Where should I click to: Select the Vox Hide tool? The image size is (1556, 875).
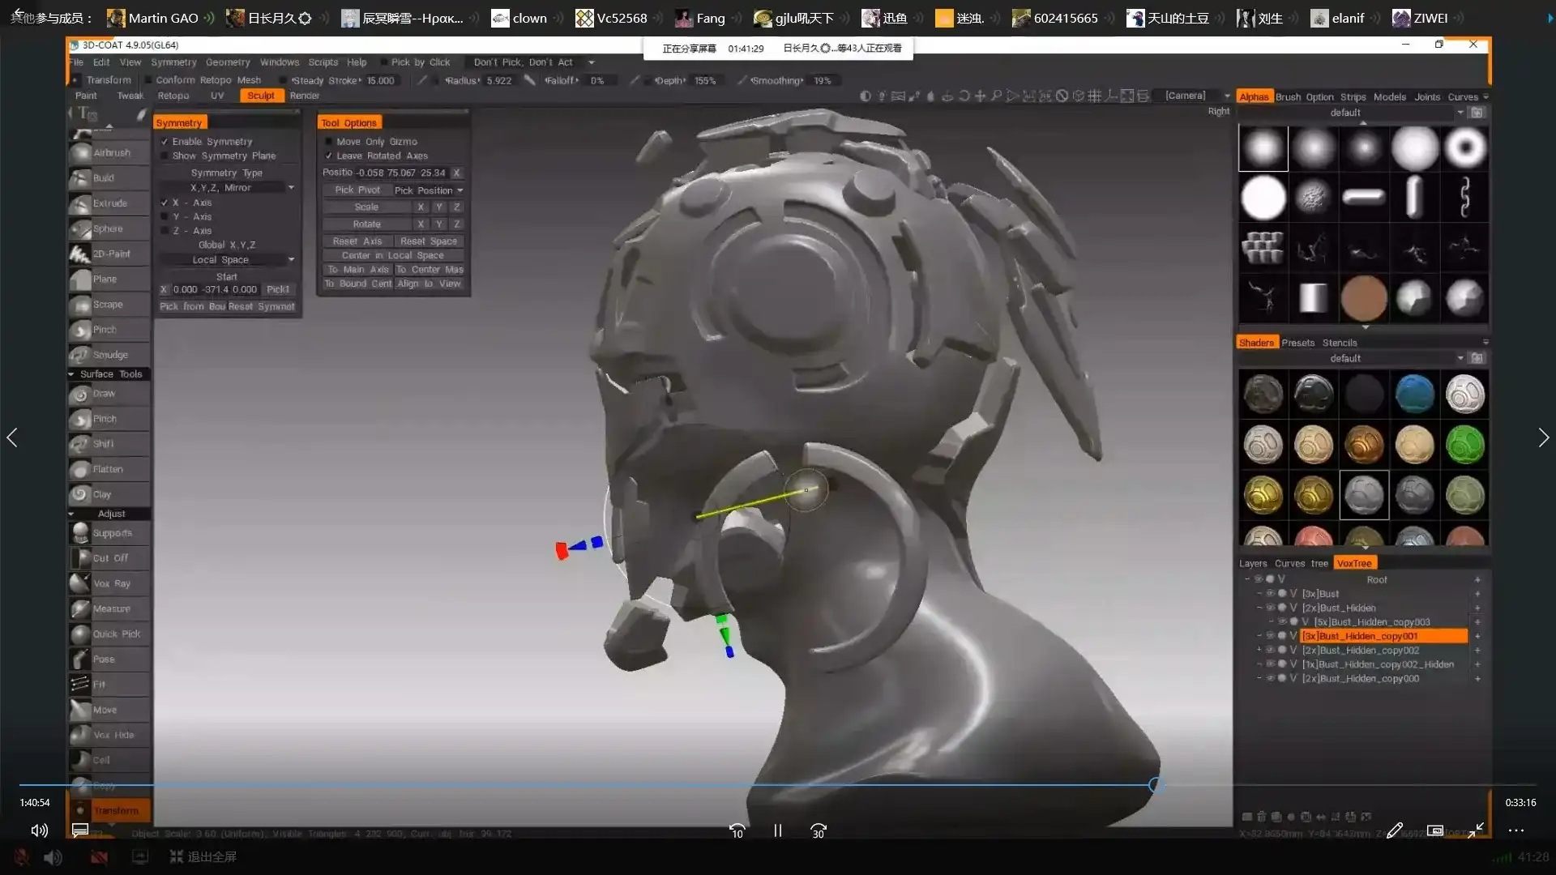113,735
